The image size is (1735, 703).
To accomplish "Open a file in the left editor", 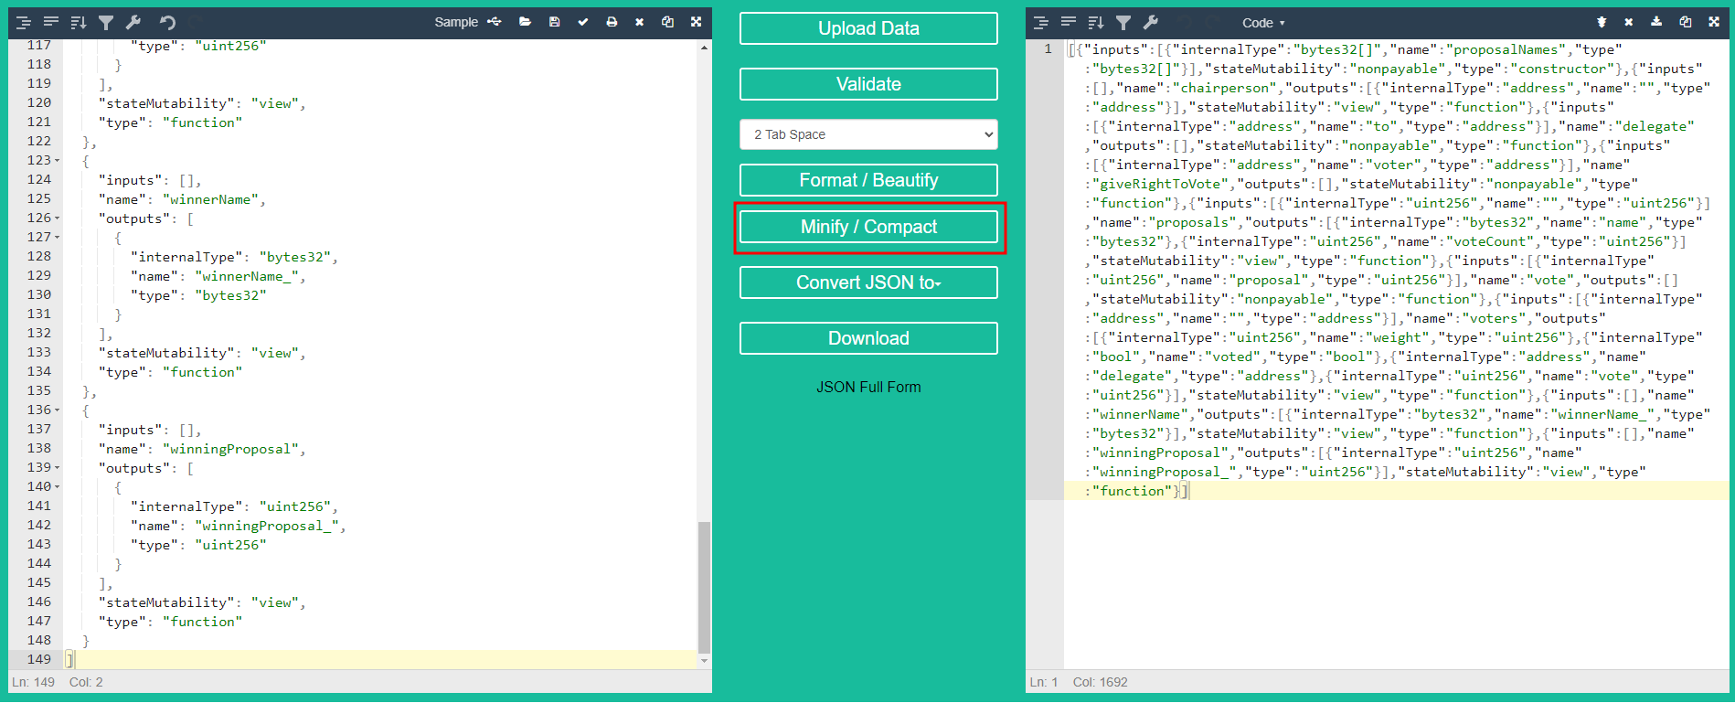I will [525, 22].
